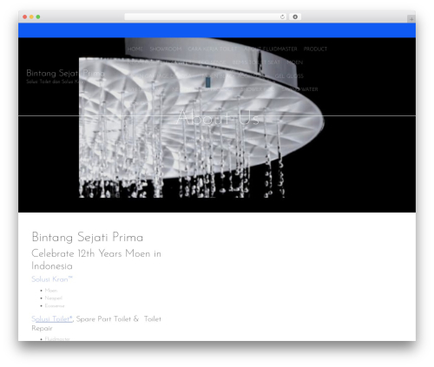Click the Bintang Sejati Prima content heading

coord(88,238)
